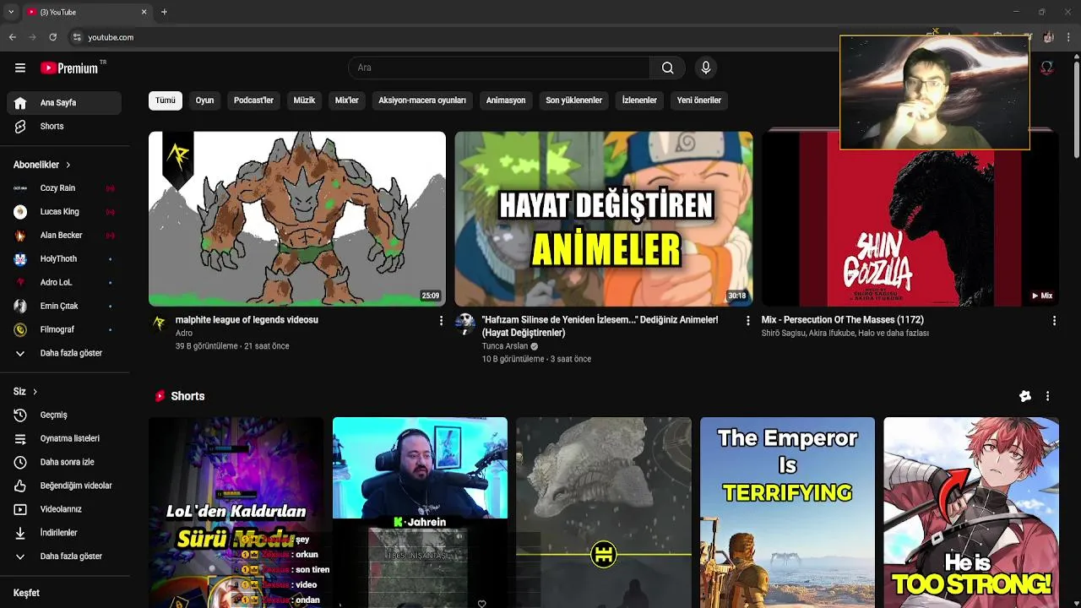
Task: Select the Son yüklenenler filter chip
Action: coord(573,100)
